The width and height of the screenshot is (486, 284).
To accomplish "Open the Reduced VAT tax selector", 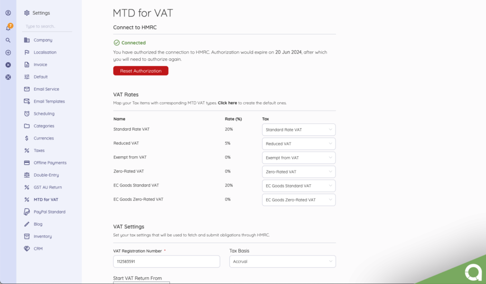I will pos(299,143).
